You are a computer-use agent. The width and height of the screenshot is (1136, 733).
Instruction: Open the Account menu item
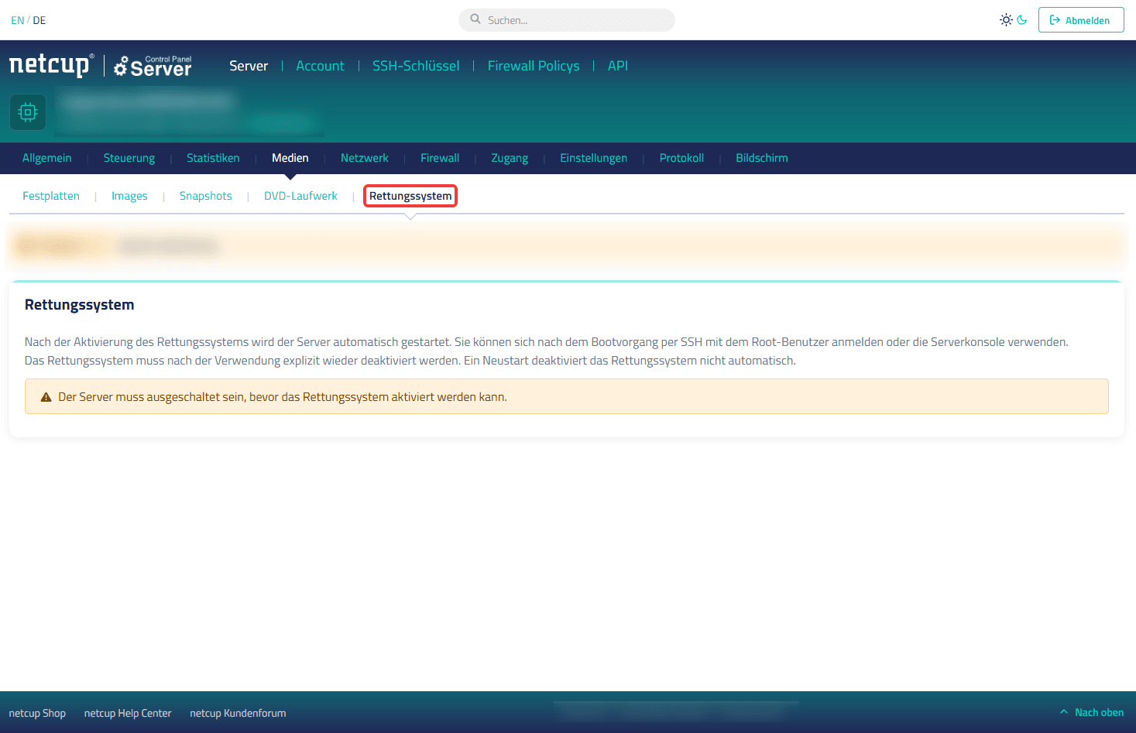point(320,66)
